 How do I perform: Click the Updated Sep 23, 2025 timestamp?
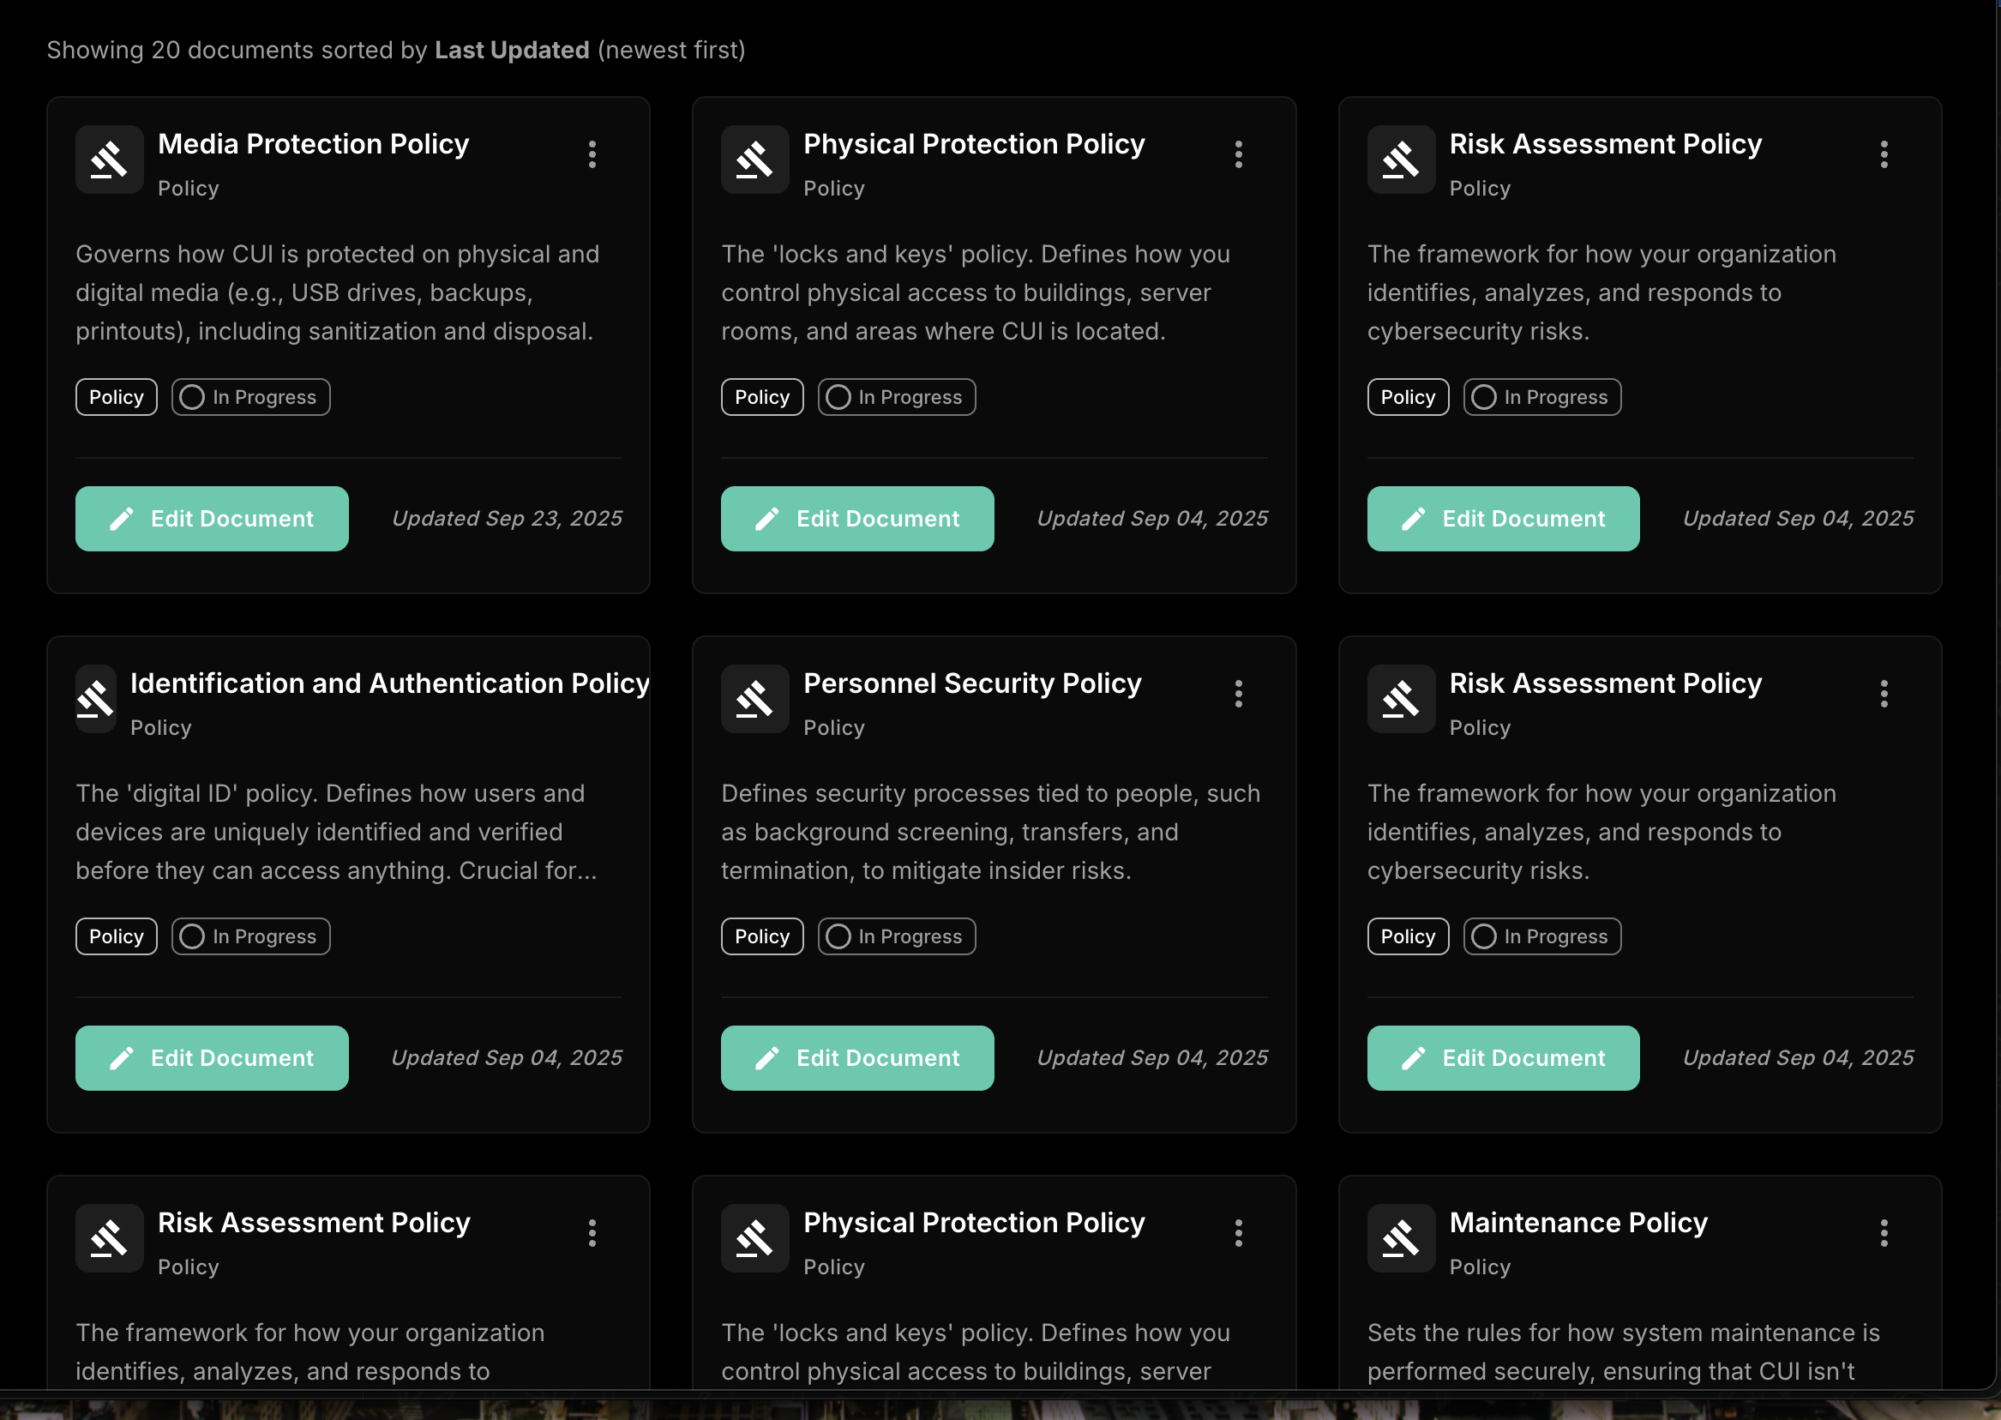click(x=506, y=519)
